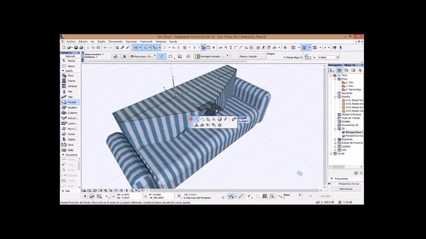The height and width of the screenshot is (239, 426).
Task: Click the Print icon
Action: tap(81, 48)
